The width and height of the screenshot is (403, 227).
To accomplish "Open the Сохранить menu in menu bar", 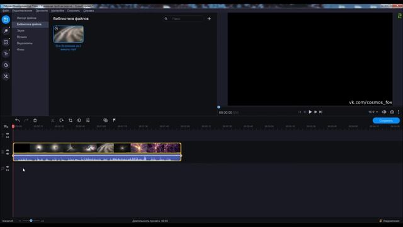I will point(74,11).
